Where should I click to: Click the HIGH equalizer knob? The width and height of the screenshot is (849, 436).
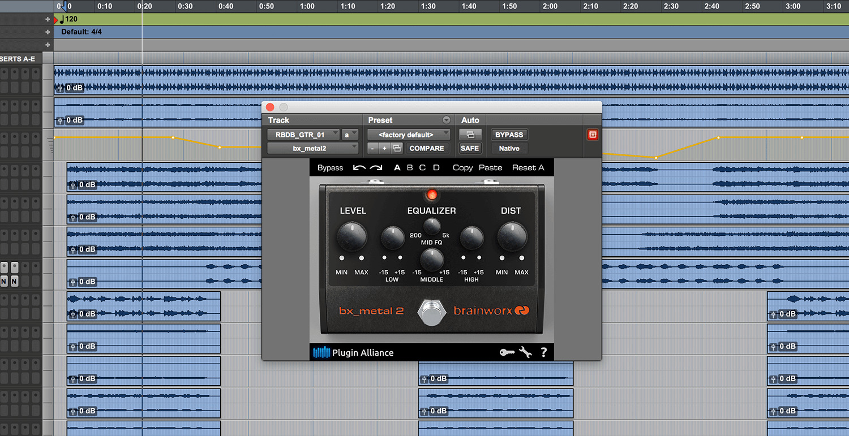471,238
